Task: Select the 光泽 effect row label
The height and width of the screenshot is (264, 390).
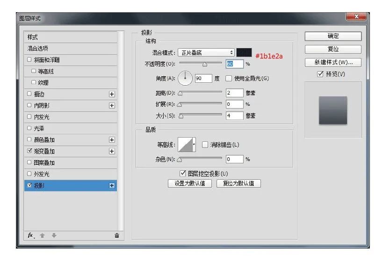Action: tap(39, 129)
